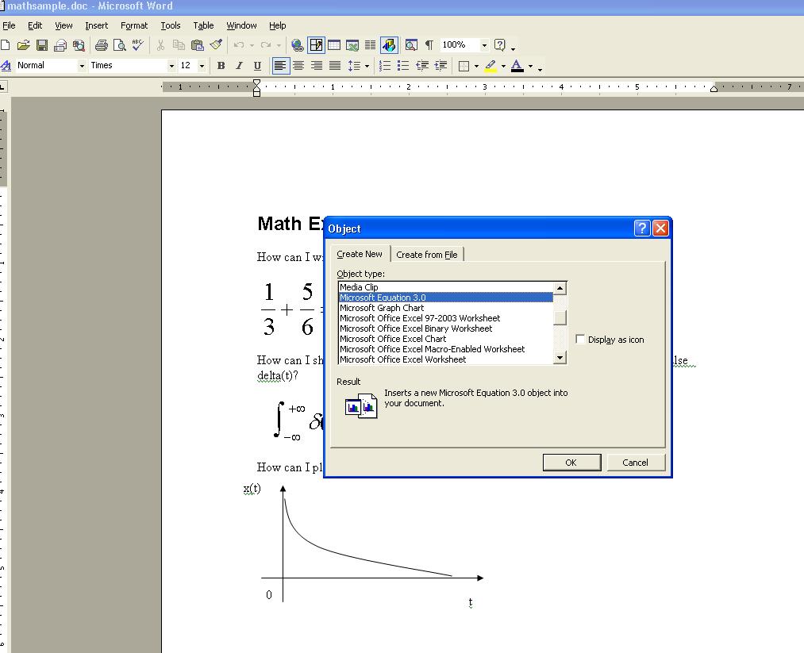Open Document Map icon

[x=411, y=45]
